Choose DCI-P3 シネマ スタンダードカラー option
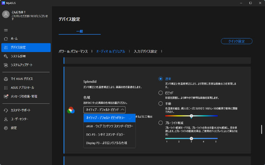The width and height of the screenshot is (265, 165). pyautogui.click(x=110, y=135)
